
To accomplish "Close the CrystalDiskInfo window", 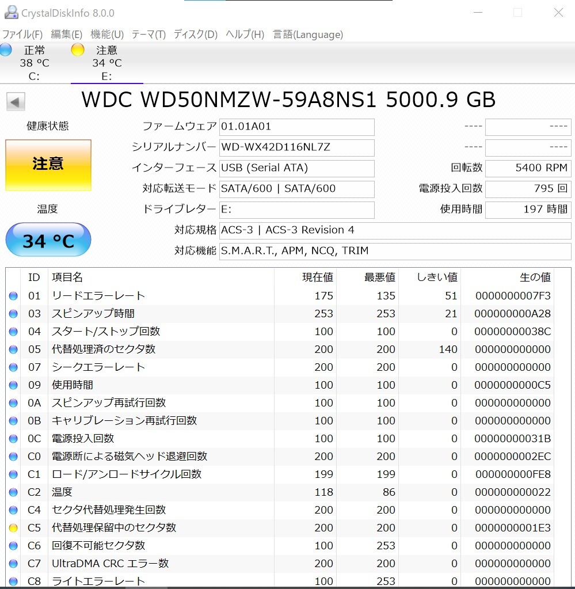I will [558, 13].
